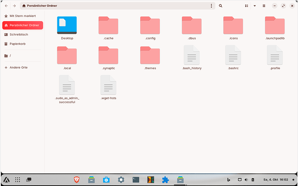
Task: Select the .bash_history file
Action: [192, 55]
